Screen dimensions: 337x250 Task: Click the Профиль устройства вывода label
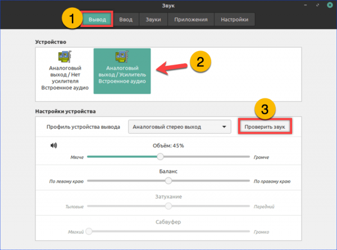click(83, 127)
